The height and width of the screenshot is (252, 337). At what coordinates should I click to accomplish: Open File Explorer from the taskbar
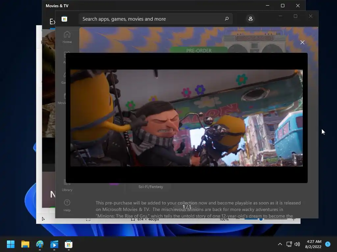[x=25, y=244]
